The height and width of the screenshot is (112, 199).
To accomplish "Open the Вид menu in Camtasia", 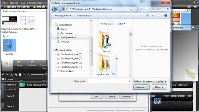I will (x=22, y=3).
